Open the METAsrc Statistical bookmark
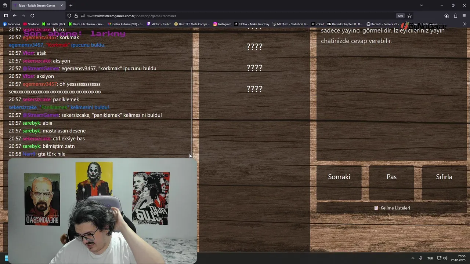The width and height of the screenshot is (470, 264). [290, 24]
